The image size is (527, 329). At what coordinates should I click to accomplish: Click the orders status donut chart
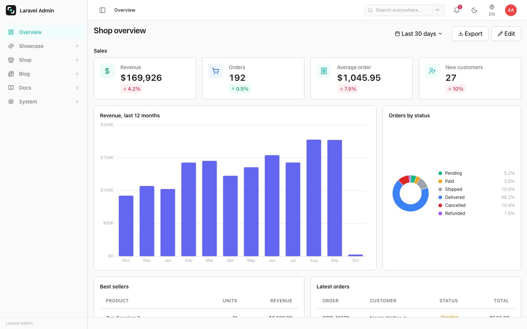[x=411, y=193]
